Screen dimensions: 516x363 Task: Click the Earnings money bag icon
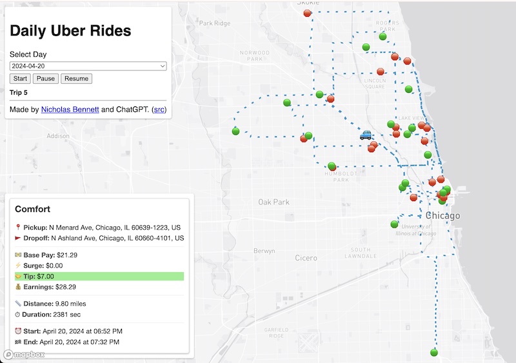tap(18, 287)
